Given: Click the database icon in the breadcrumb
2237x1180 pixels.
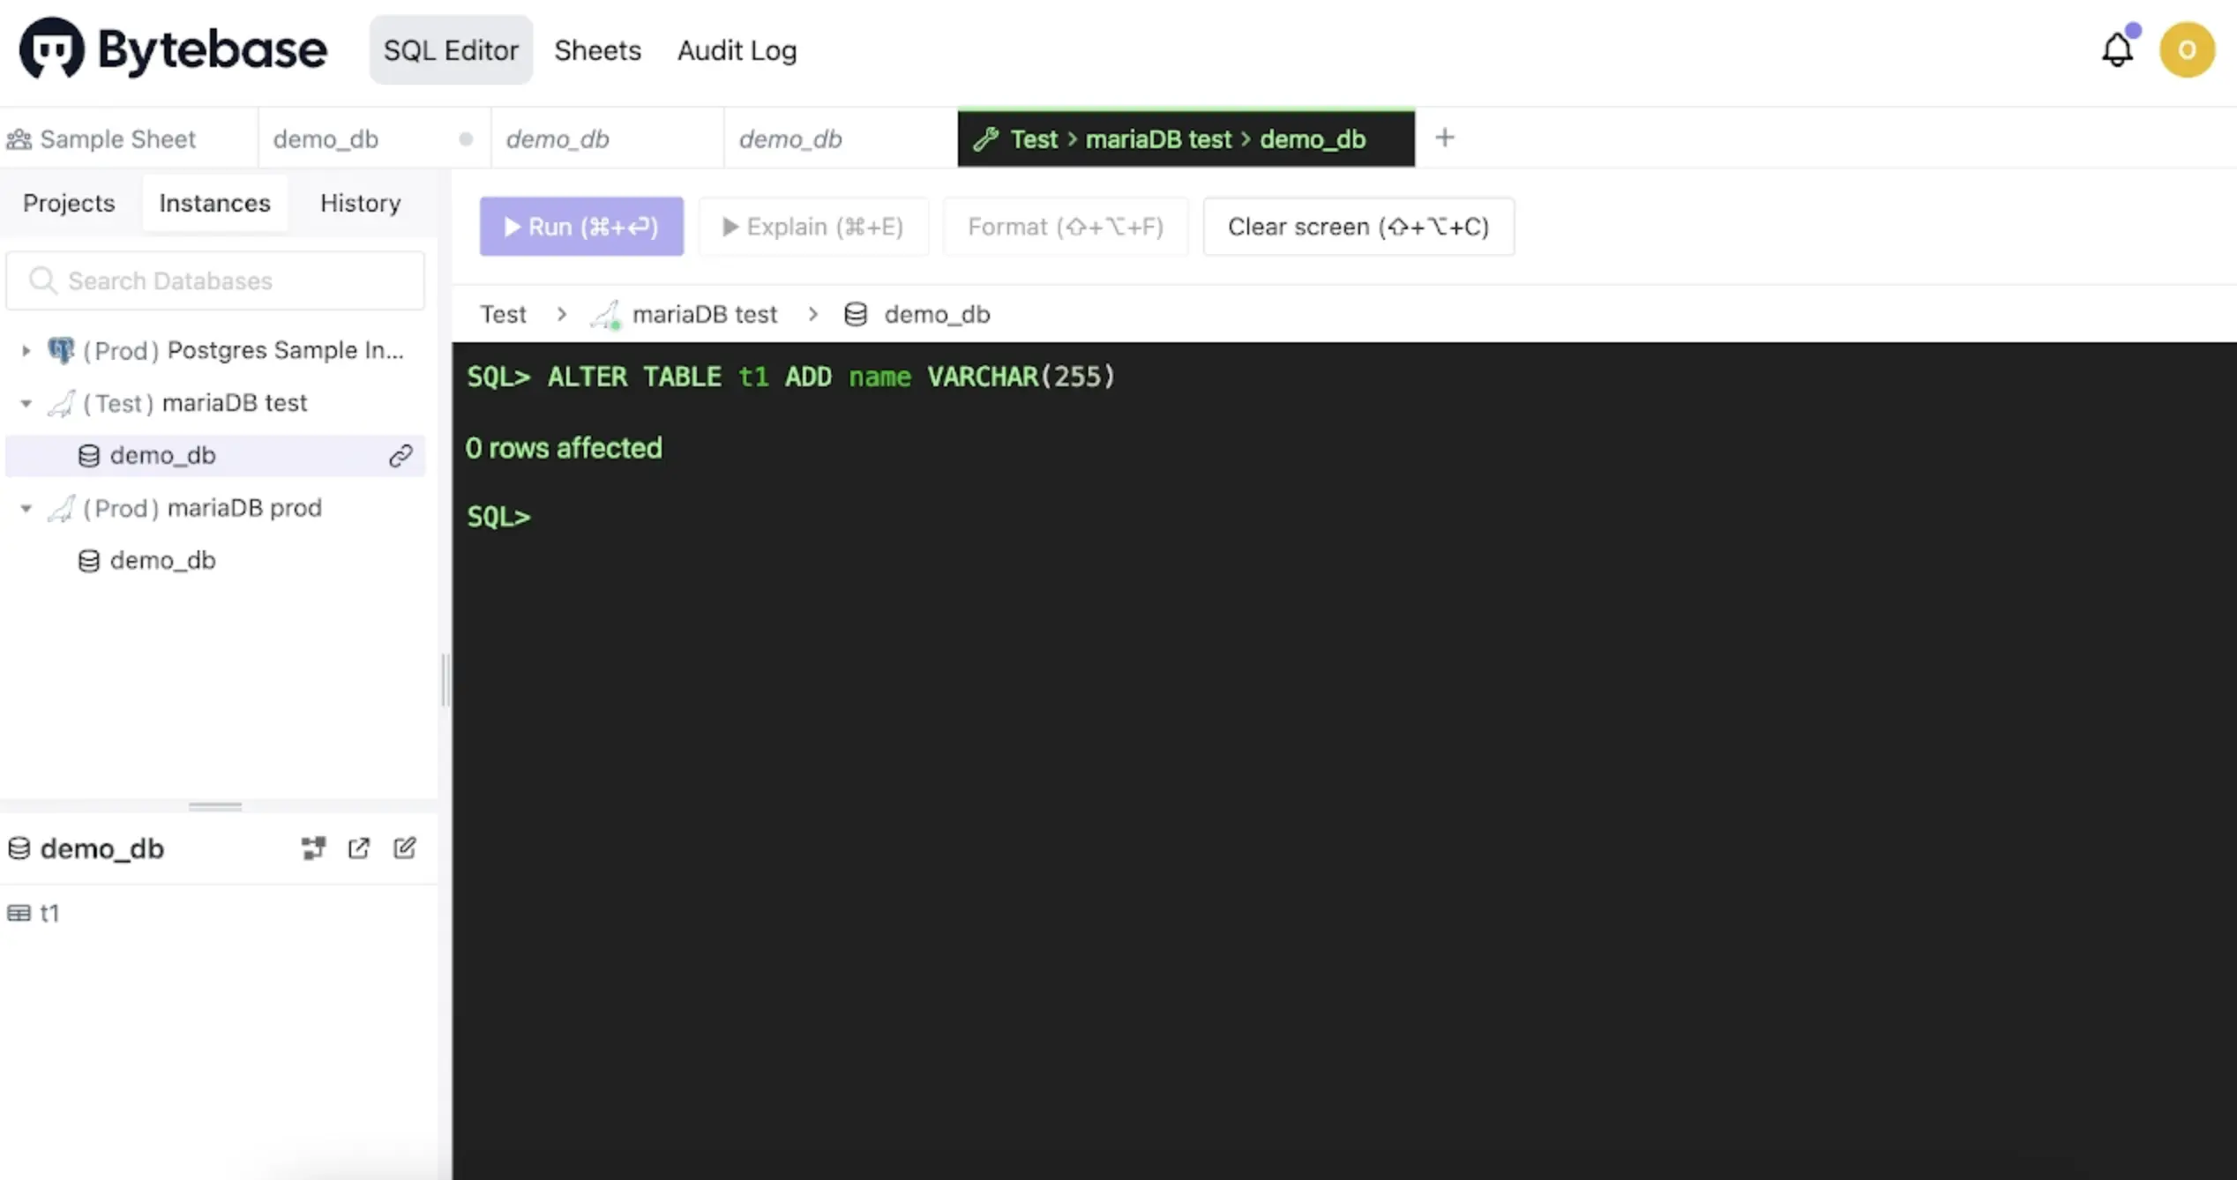Looking at the screenshot, I should tap(856, 314).
